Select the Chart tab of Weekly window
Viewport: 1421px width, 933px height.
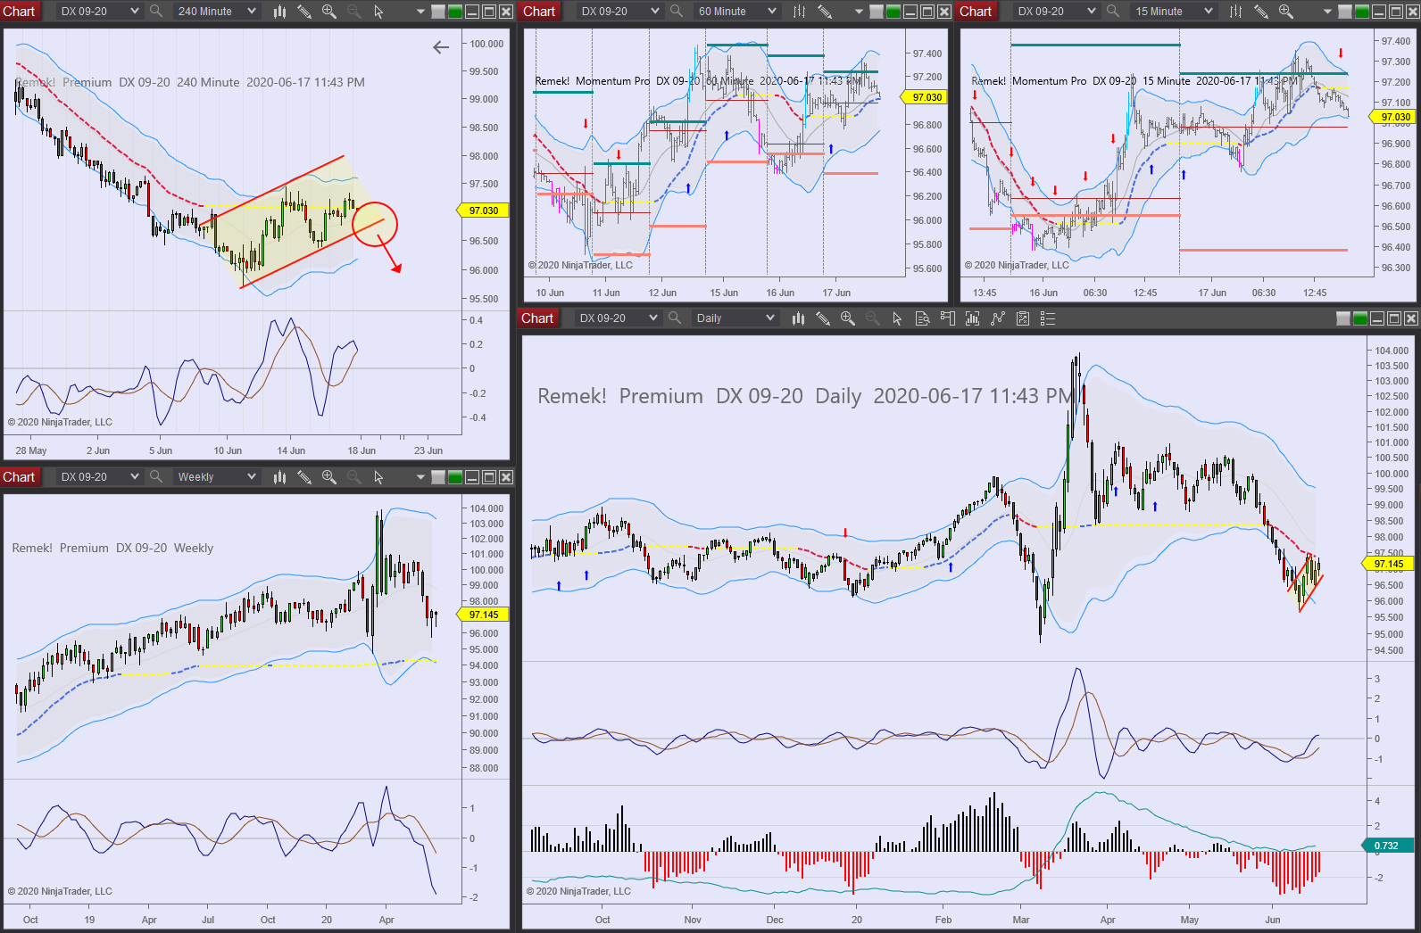(20, 477)
